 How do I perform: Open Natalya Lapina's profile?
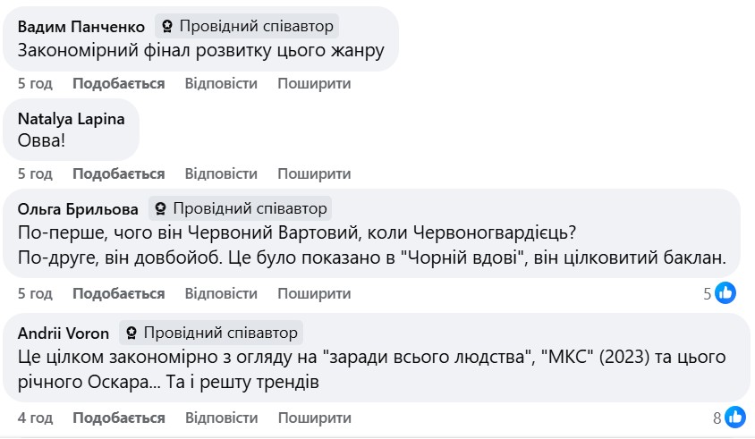point(72,119)
